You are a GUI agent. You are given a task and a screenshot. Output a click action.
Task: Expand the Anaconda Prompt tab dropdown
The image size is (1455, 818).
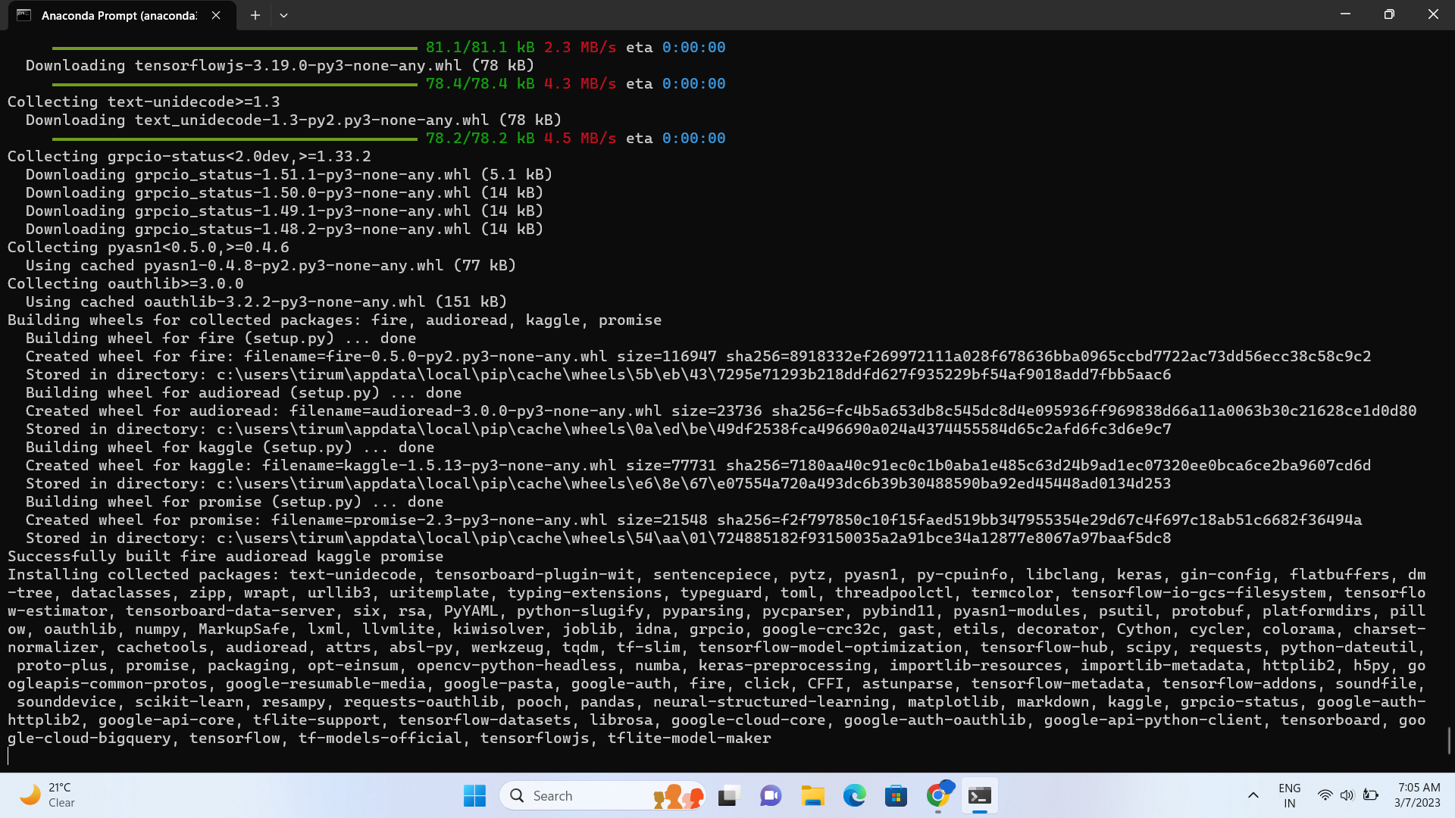(283, 15)
